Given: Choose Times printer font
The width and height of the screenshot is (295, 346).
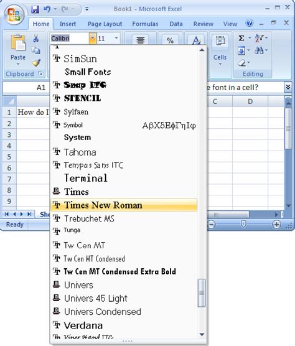Looking at the screenshot, I should (x=124, y=192).
